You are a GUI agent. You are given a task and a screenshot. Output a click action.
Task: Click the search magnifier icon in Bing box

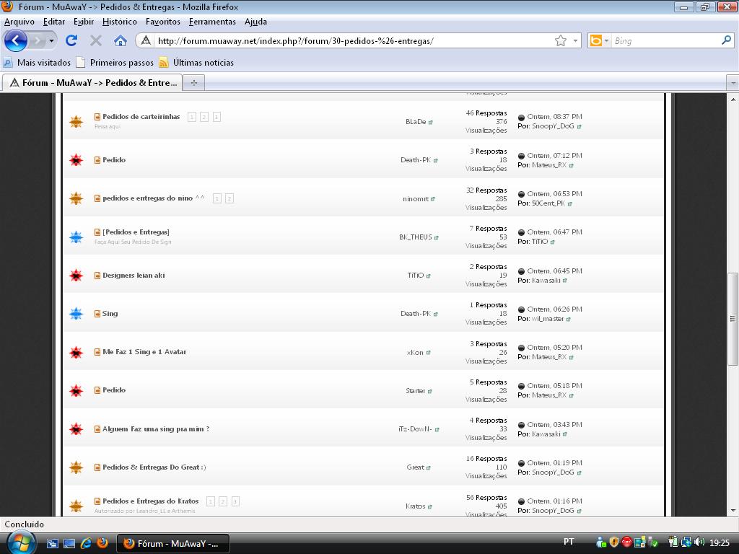point(726,40)
